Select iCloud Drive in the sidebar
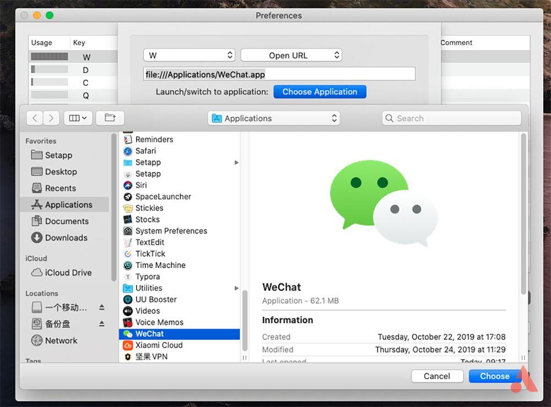 (x=68, y=272)
